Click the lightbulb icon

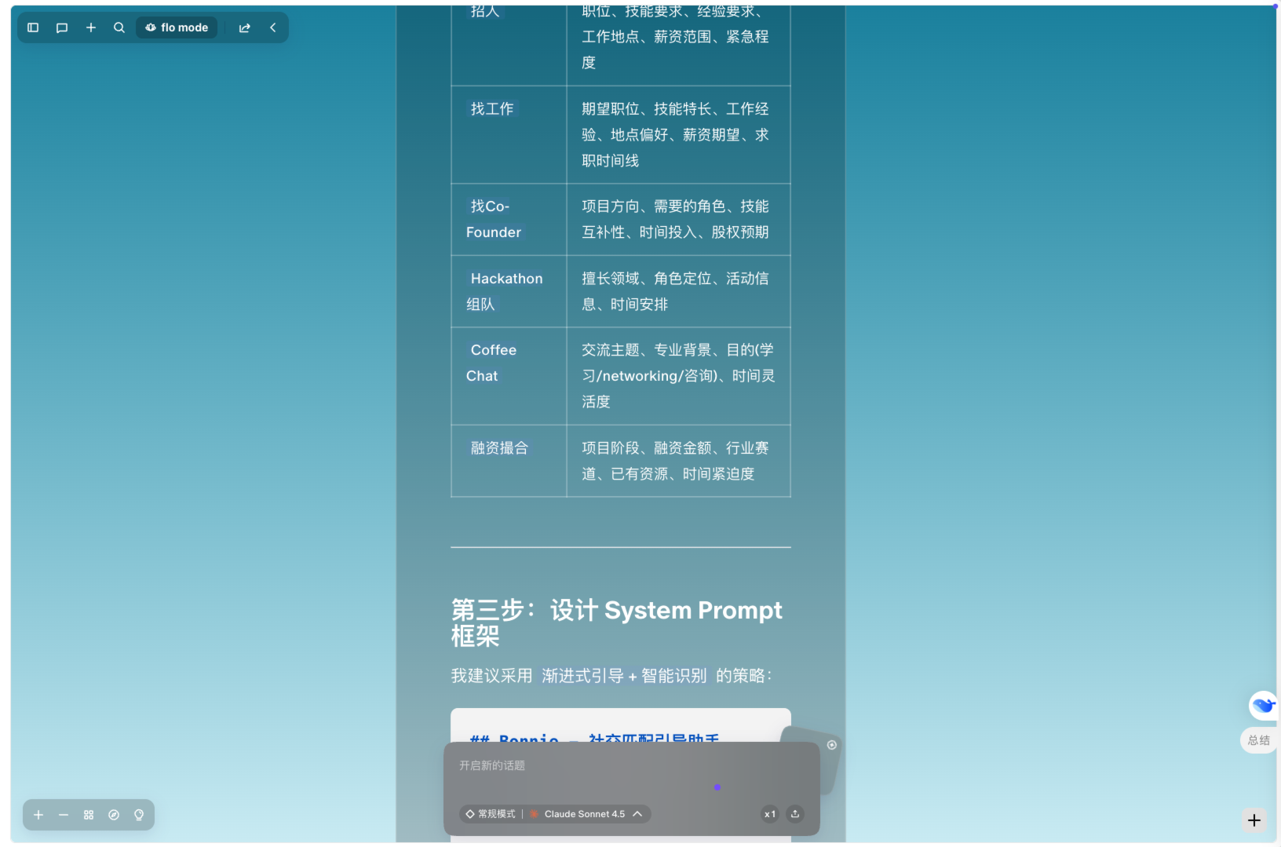click(x=139, y=815)
